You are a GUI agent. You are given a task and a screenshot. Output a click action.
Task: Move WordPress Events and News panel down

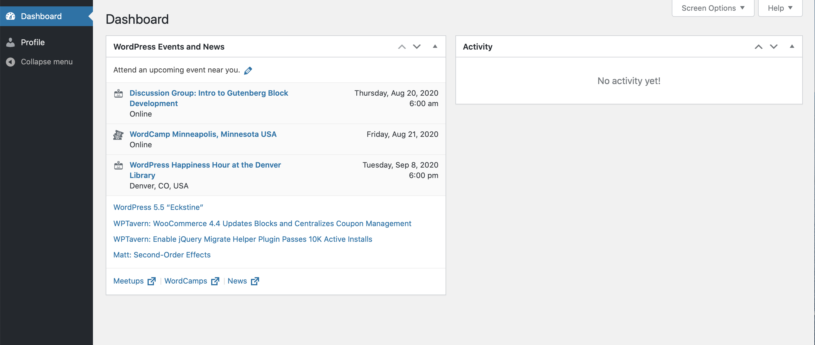click(x=417, y=47)
